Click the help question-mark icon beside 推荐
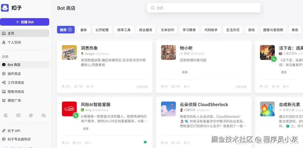This screenshot has height=148, width=303. click(x=70, y=30)
